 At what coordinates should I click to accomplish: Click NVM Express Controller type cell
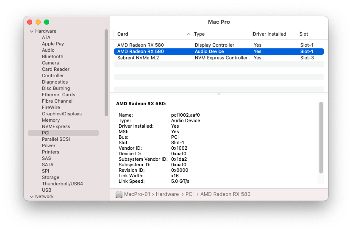tap(221, 58)
